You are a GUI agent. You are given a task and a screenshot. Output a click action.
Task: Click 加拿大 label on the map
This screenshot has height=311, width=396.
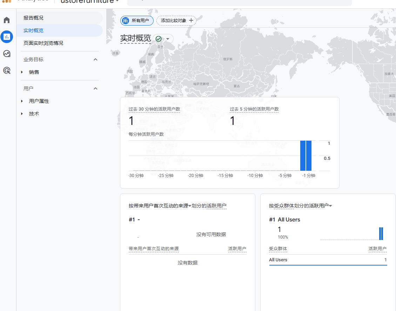[389, 74]
